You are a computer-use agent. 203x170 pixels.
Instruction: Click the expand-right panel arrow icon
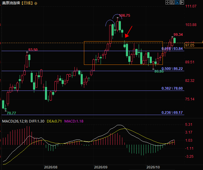[x=182, y=2]
